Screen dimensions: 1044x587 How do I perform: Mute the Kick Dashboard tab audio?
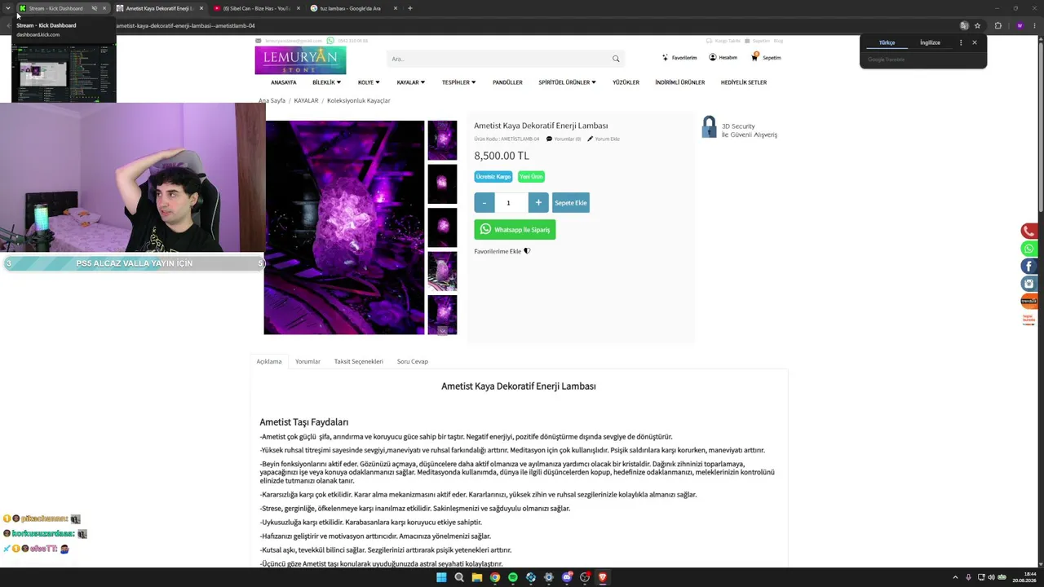[x=94, y=8]
